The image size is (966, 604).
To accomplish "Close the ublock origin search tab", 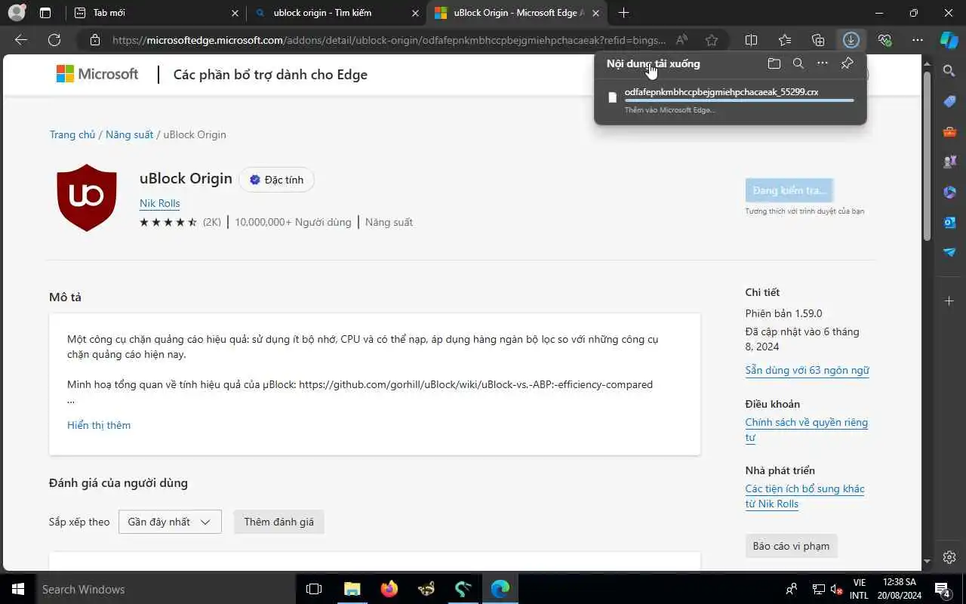I will point(414,13).
